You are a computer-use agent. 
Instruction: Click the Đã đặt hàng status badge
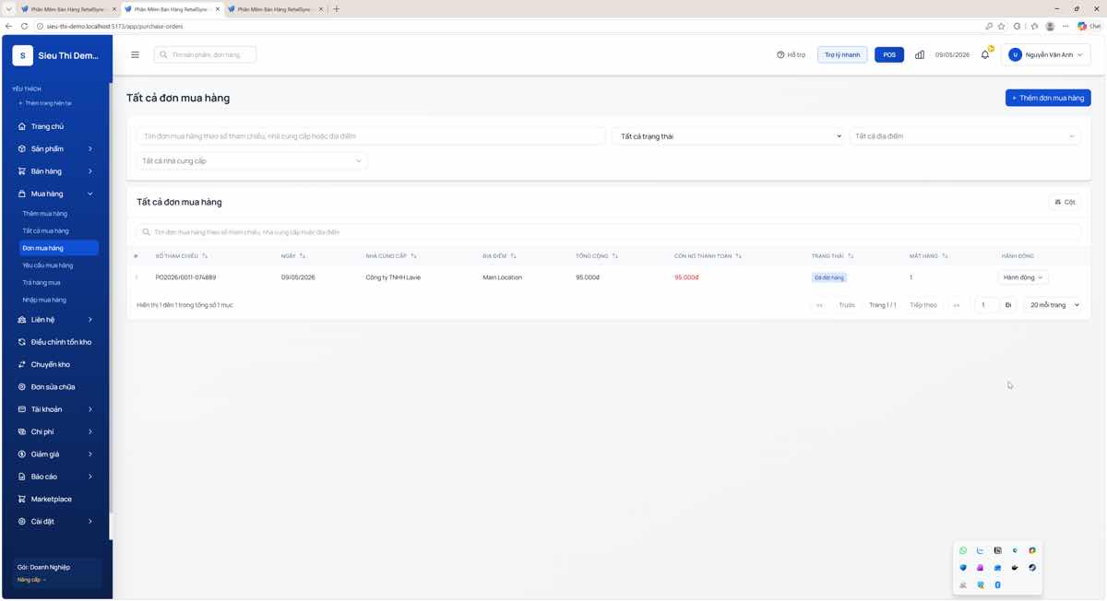(829, 277)
